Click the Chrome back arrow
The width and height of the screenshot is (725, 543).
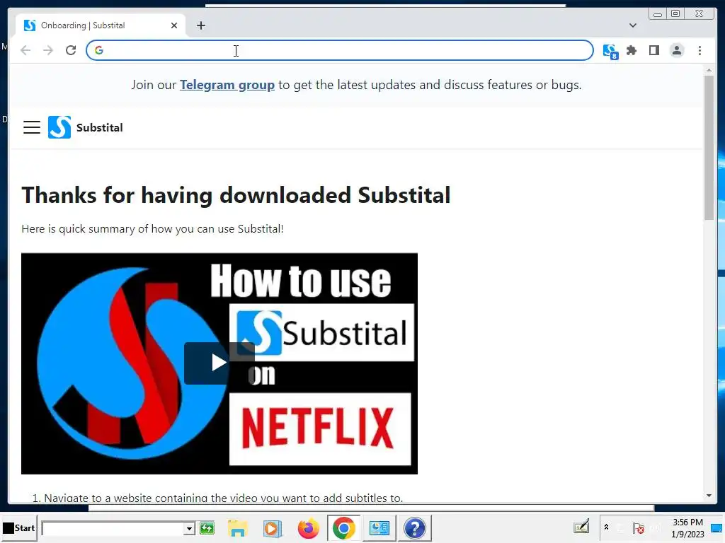[x=25, y=50]
